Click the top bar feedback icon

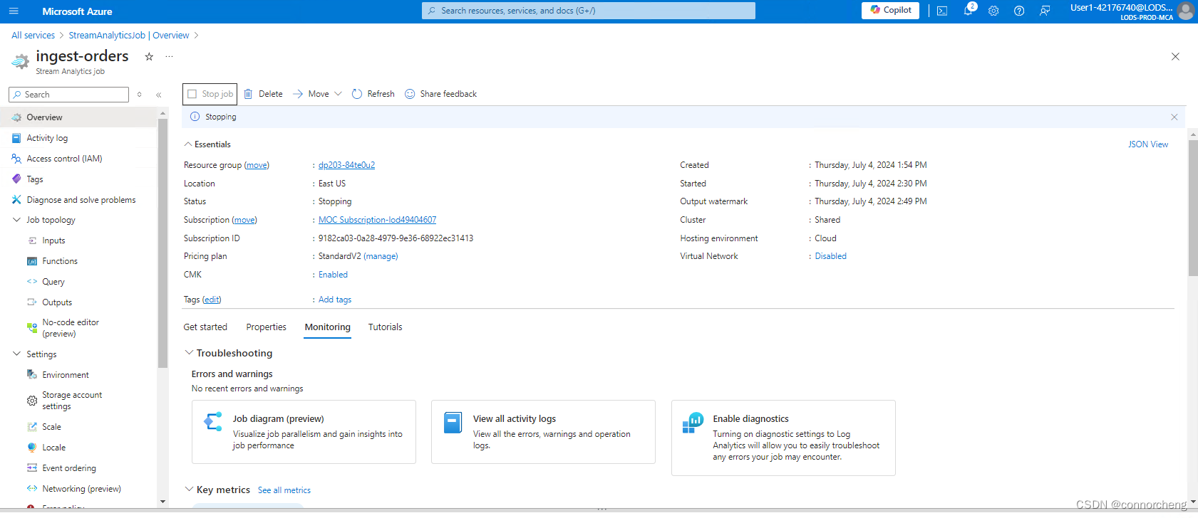1045,11
